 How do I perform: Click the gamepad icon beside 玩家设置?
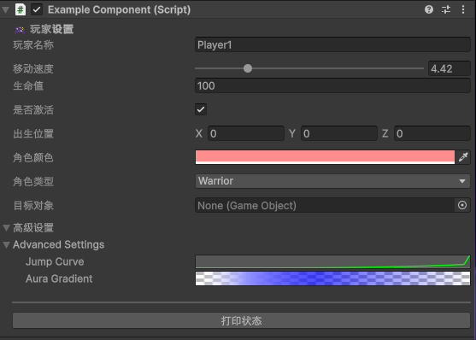(20, 30)
